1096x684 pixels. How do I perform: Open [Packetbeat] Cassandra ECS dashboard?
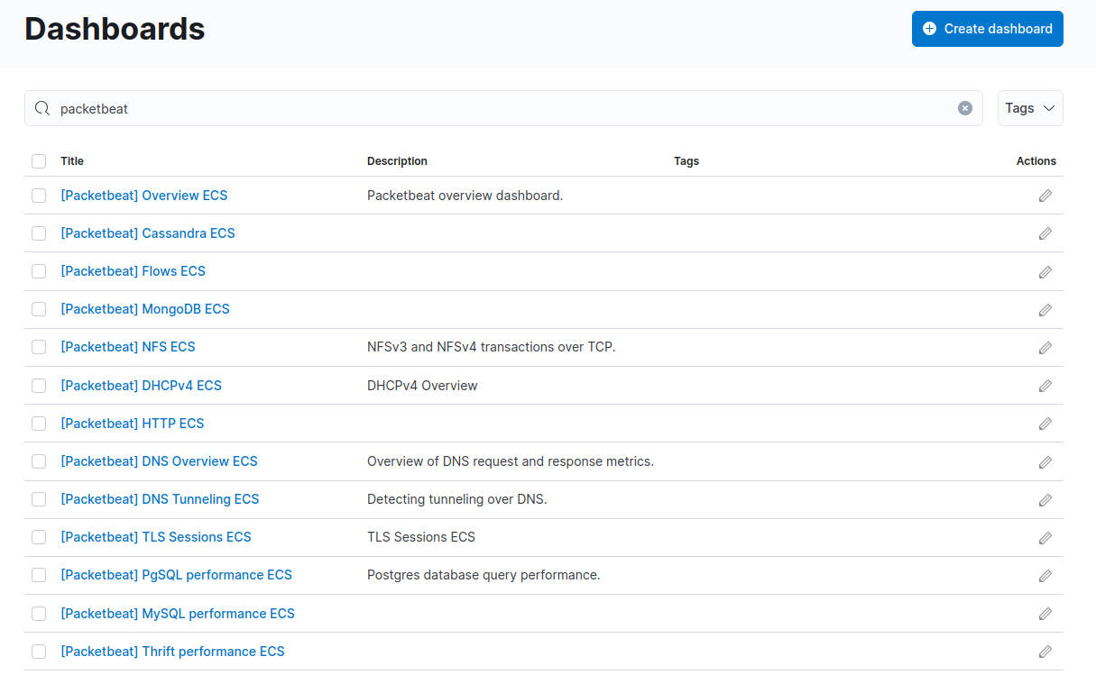point(148,233)
